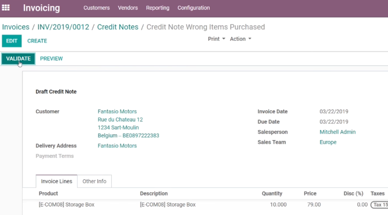Click the Preview button

point(51,59)
